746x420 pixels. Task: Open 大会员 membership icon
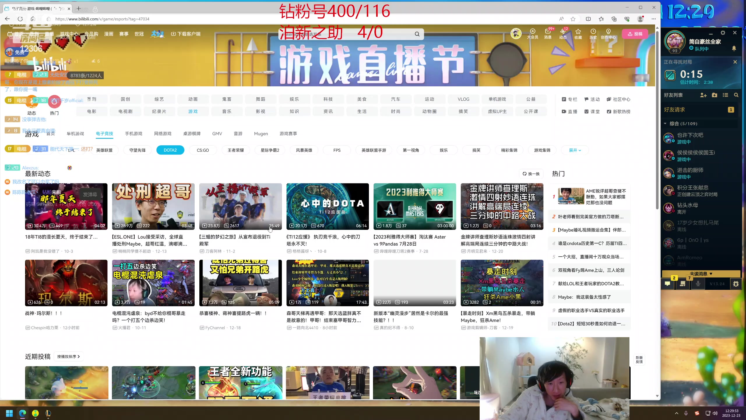pyautogui.click(x=532, y=34)
